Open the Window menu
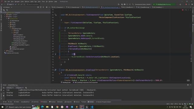 coord(51,2)
